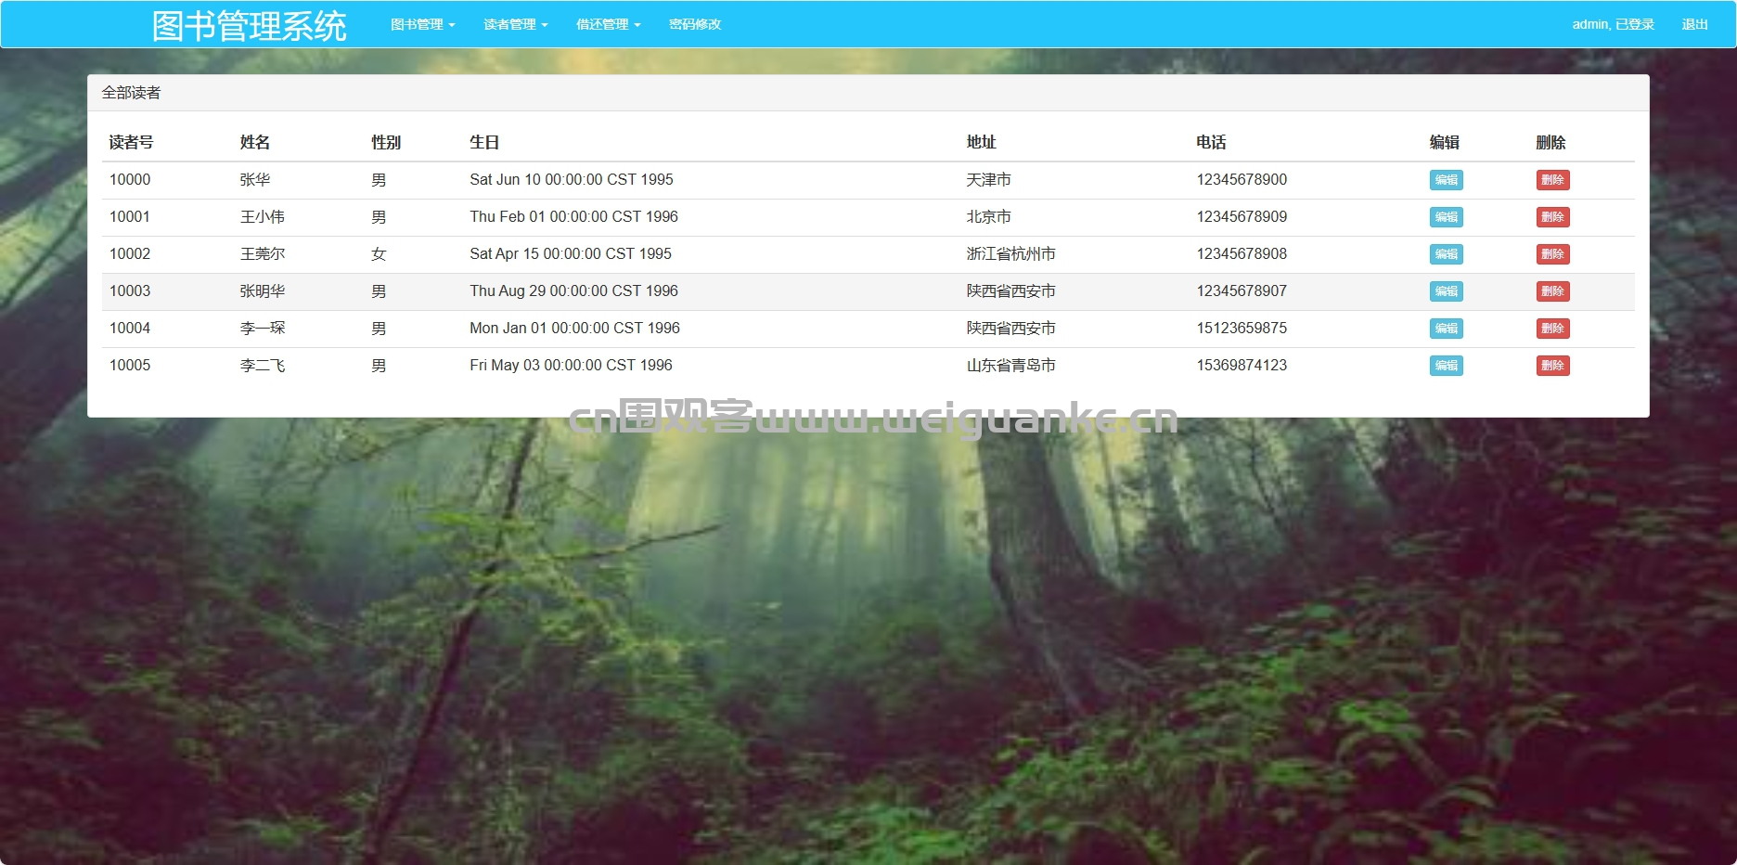Click the 生日 column header

pyautogui.click(x=484, y=142)
